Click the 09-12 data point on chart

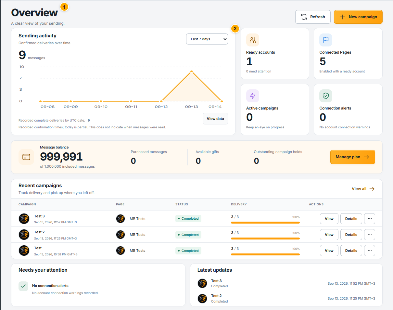point(161,101)
